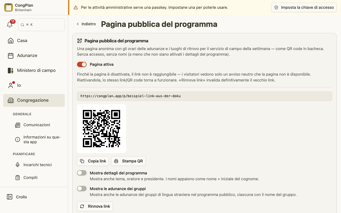The height and width of the screenshot is (213, 341).
Task: Click the collapse sidebar icon next to Crollo
Action: tap(10, 197)
